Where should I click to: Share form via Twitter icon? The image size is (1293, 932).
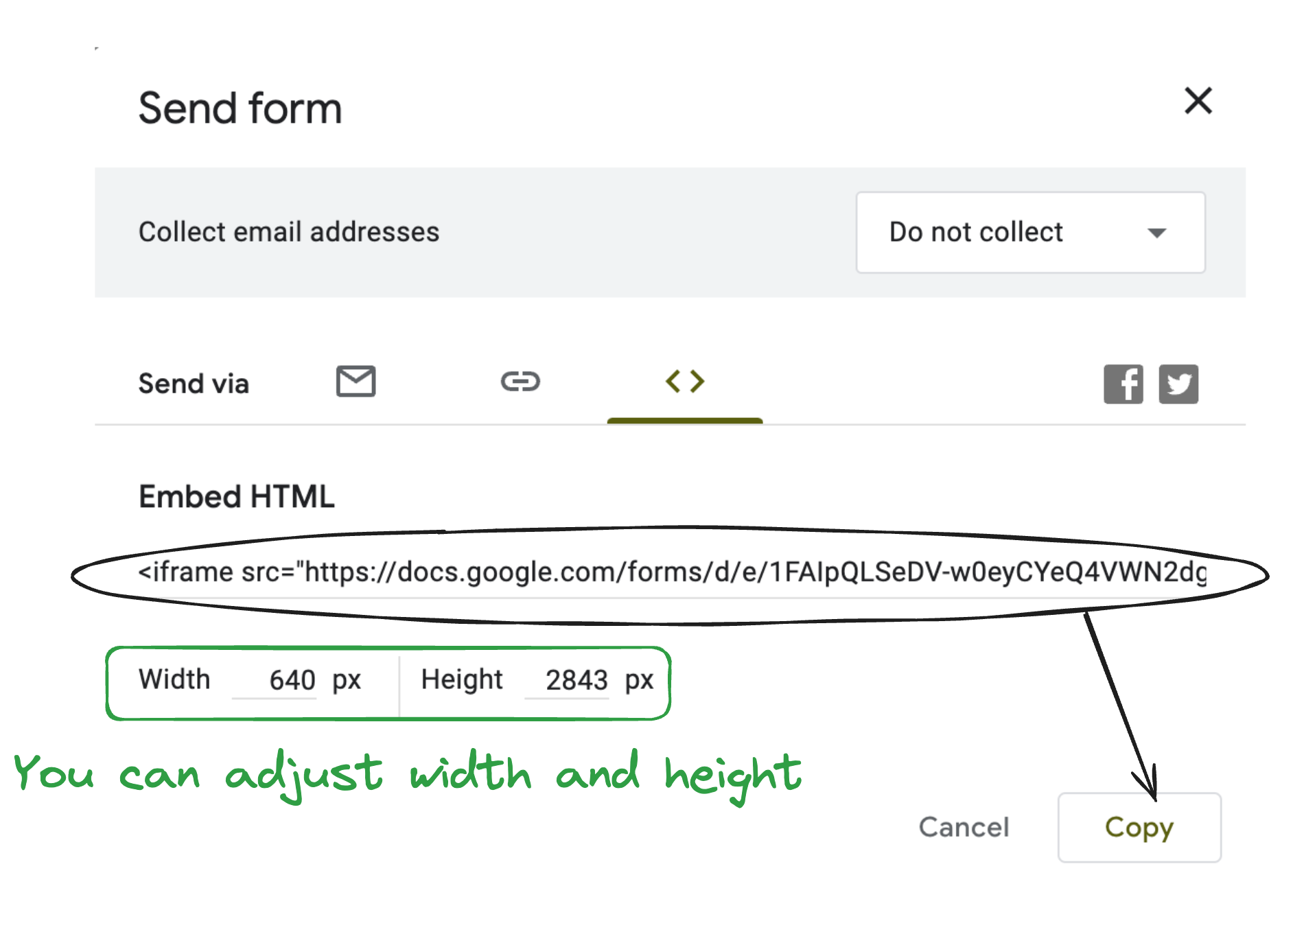click(1178, 384)
